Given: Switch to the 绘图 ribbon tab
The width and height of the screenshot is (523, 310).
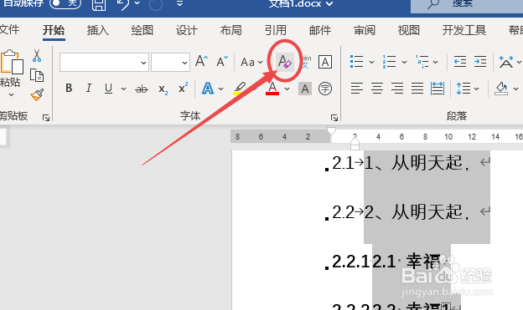Looking at the screenshot, I should pyautogui.click(x=142, y=30).
